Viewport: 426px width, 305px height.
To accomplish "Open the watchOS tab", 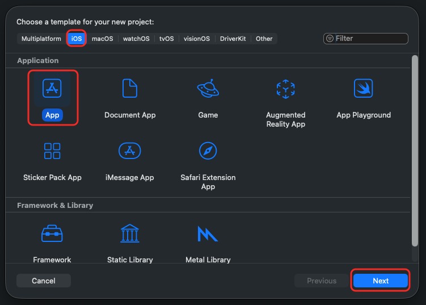I will tap(136, 39).
